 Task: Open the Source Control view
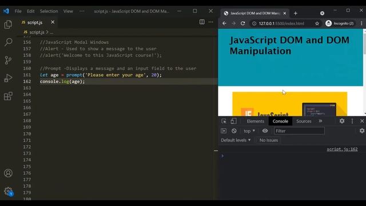[8, 60]
